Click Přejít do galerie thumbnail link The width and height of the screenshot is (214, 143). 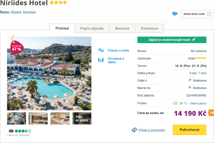pos(82,118)
